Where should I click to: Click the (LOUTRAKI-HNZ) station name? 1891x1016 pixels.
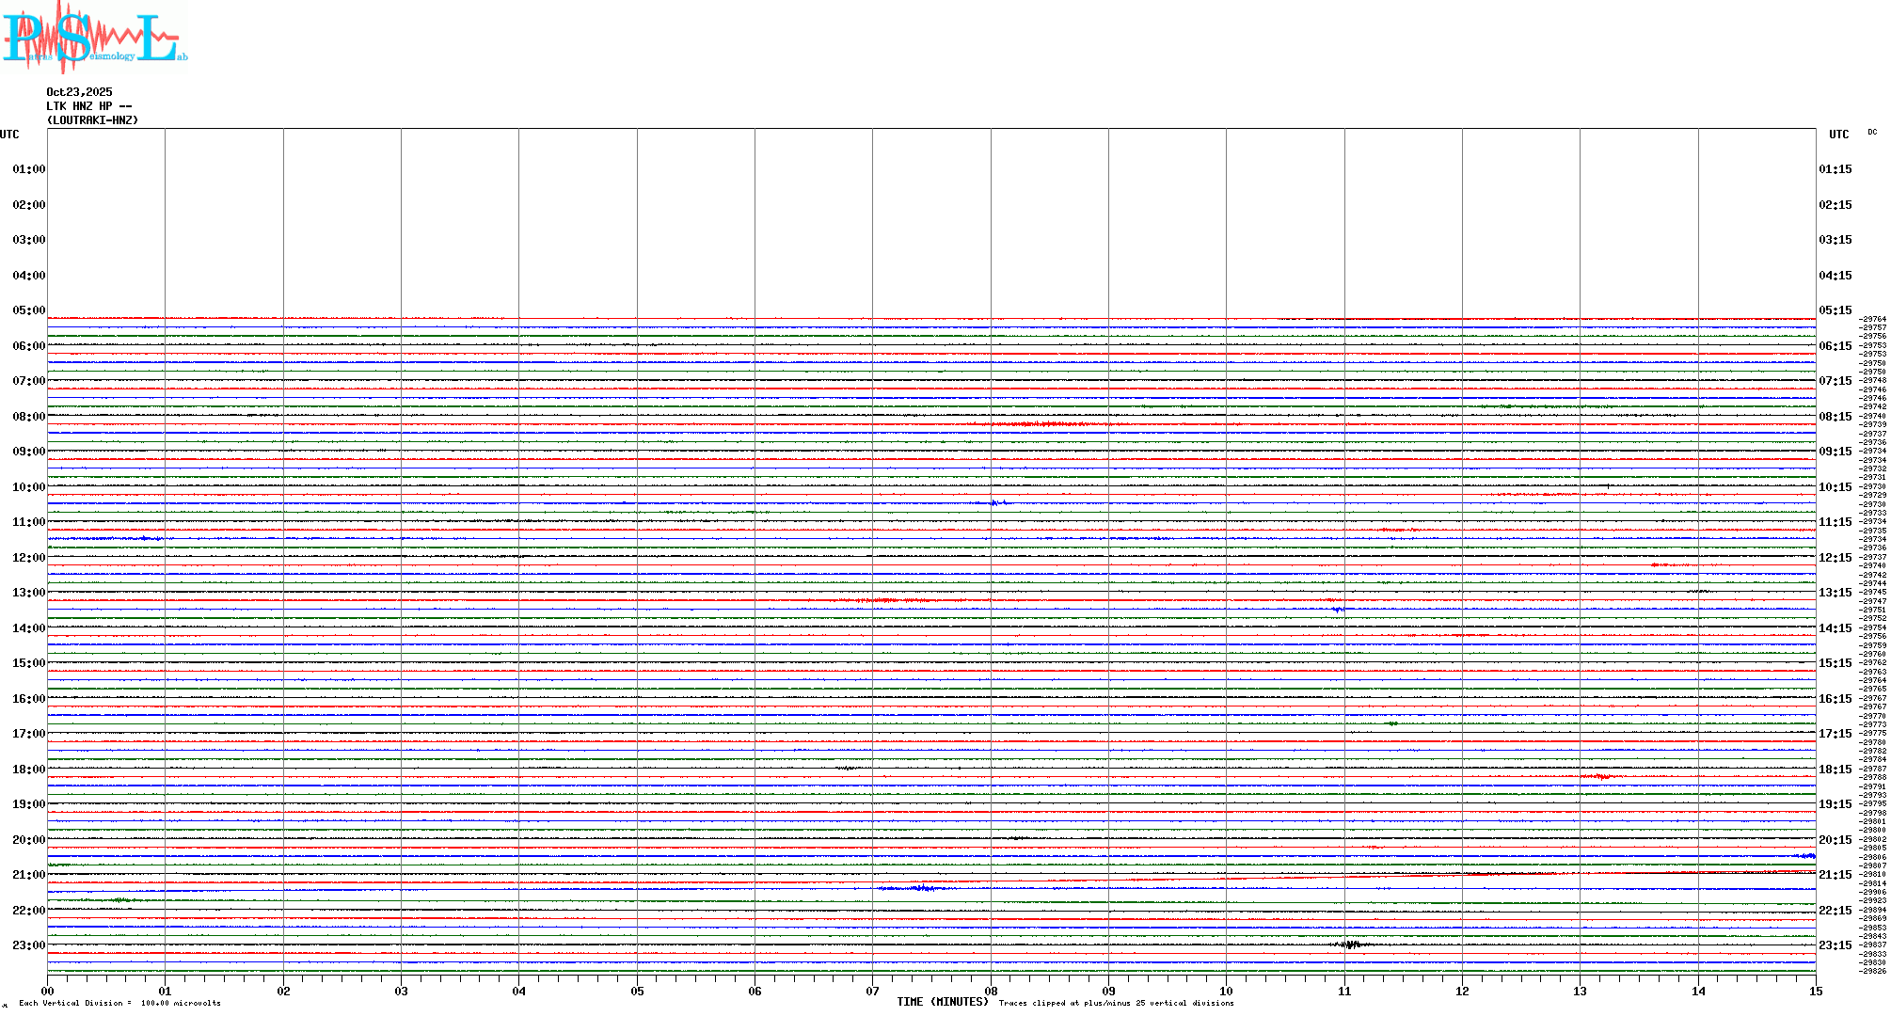pos(92,120)
